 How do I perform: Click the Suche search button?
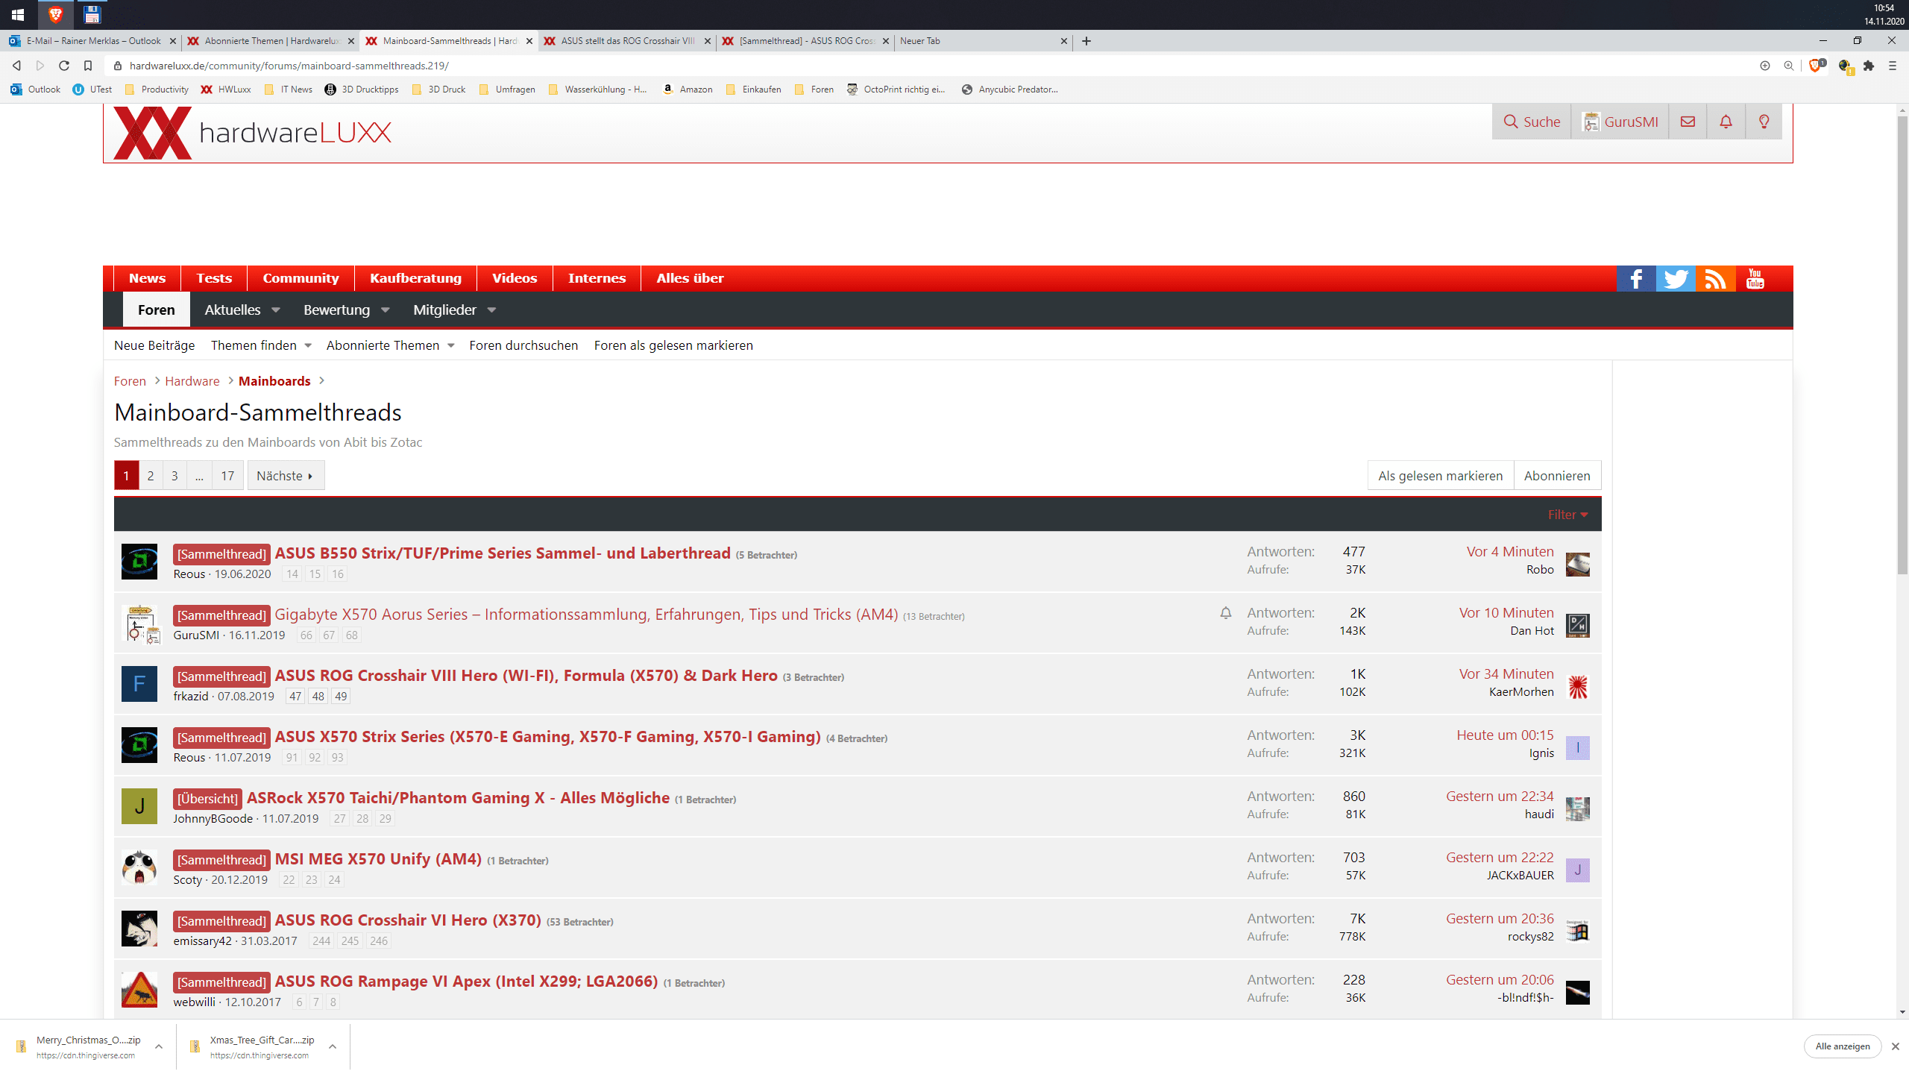[1532, 122]
